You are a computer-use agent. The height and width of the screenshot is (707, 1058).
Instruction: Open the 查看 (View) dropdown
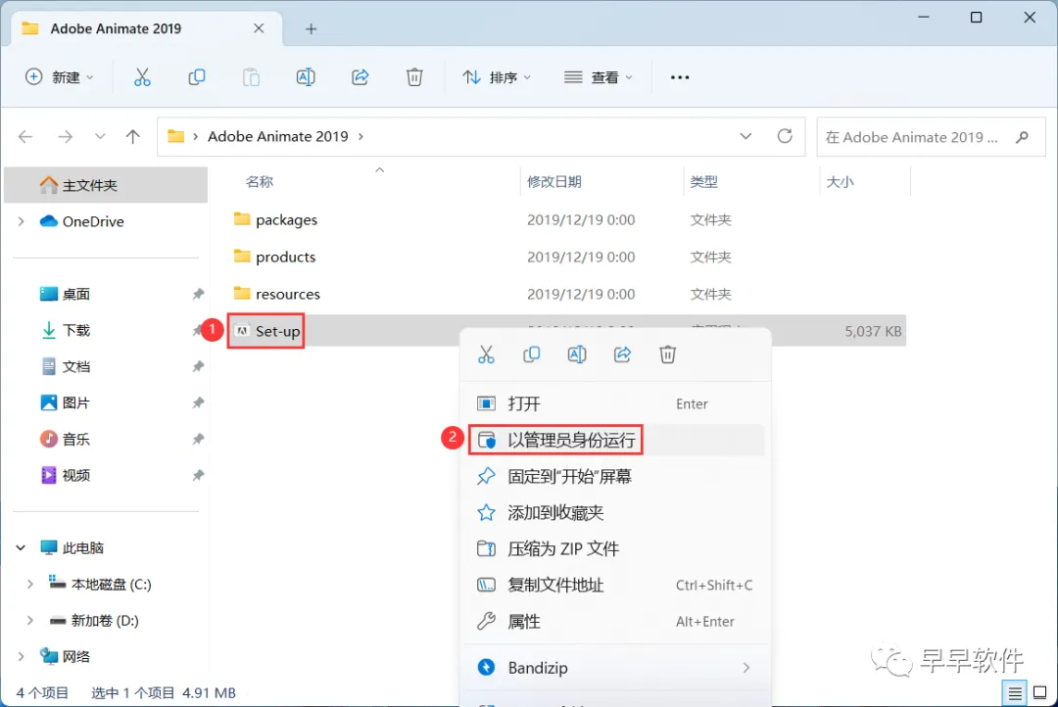pyautogui.click(x=600, y=77)
